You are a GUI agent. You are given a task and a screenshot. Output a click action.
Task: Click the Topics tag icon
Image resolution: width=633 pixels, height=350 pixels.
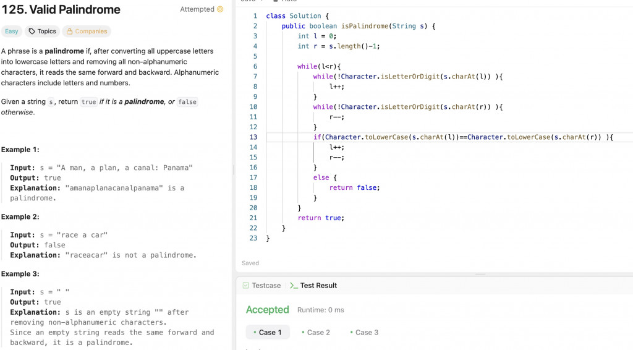pyautogui.click(x=32, y=31)
